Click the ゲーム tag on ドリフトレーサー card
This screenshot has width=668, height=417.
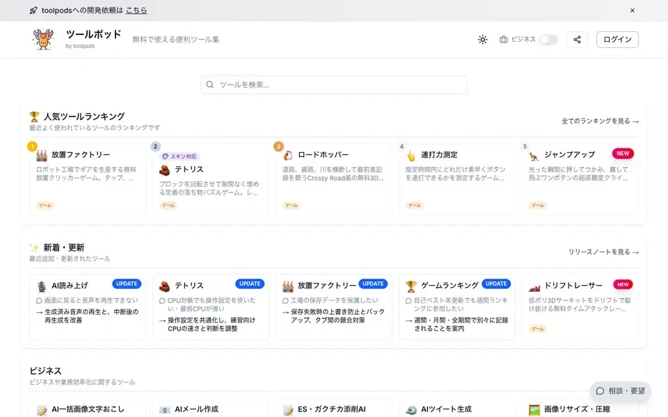click(537, 329)
